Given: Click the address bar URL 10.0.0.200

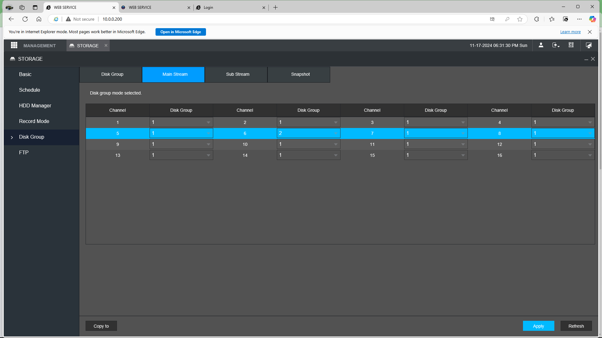Looking at the screenshot, I should (x=112, y=19).
